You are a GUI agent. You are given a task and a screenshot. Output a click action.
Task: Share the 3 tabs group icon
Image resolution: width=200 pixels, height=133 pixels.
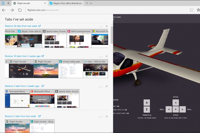(43, 86)
